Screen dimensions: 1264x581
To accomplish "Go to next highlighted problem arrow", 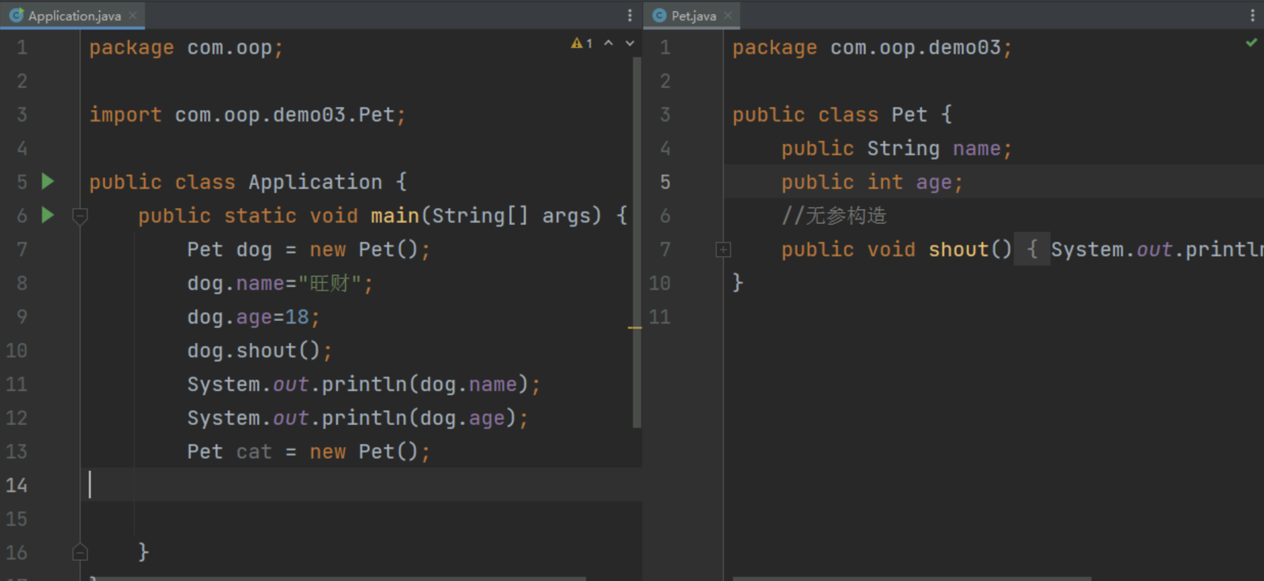I will 630,43.
